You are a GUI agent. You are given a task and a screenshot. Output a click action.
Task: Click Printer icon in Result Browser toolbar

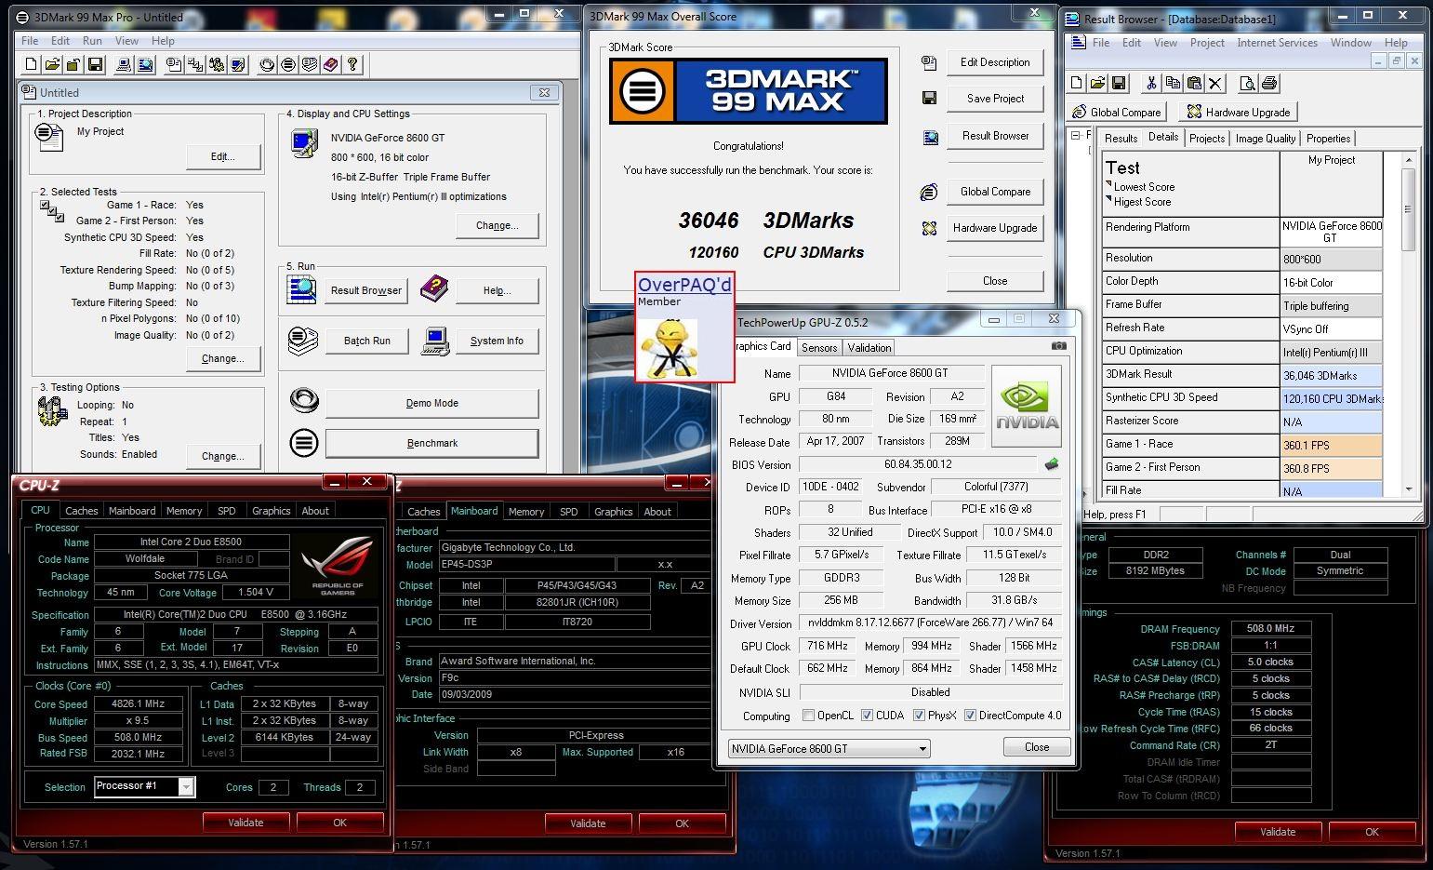(x=1268, y=83)
